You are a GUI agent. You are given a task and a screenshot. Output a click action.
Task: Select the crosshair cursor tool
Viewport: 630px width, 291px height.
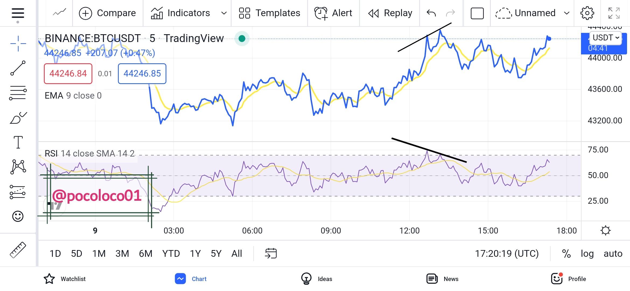[x=18, y=43]
